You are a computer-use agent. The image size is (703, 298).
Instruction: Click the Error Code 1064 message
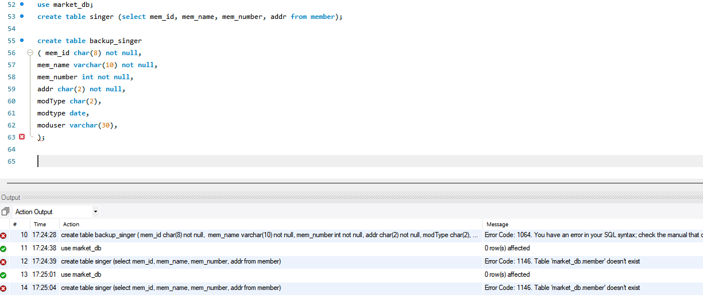[x=594, y=235]
